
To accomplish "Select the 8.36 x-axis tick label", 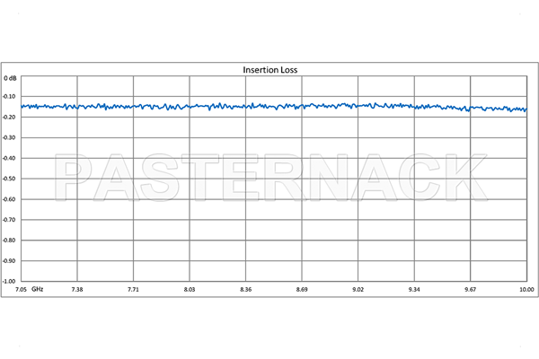I will click(x=245, y=290).
